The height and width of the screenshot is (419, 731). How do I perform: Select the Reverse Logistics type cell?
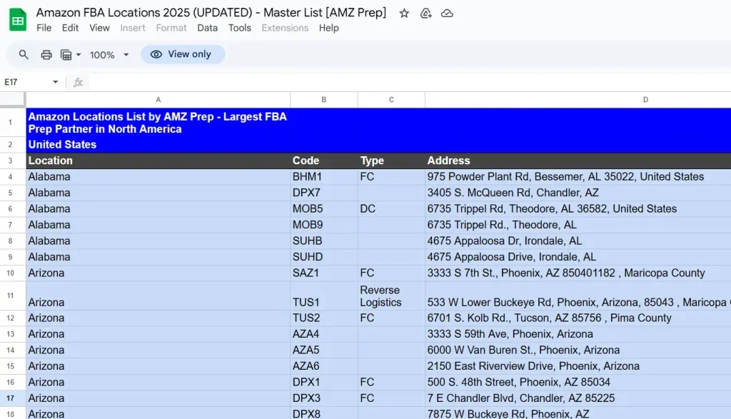coord(391,296)
